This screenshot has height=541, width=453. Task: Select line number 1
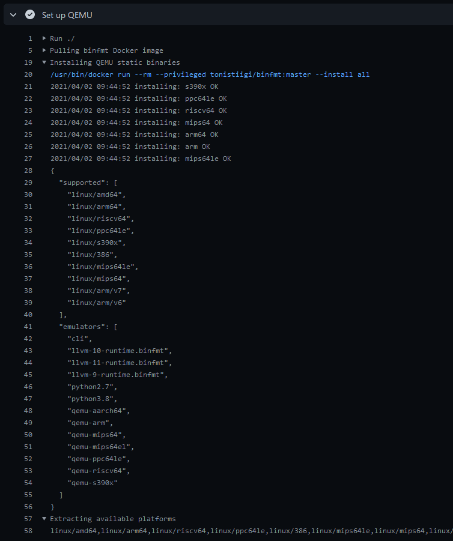[x=29, y=38]
